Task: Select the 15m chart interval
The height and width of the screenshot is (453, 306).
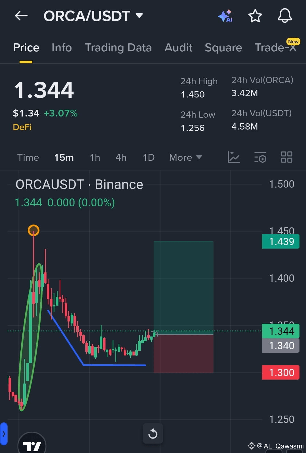Action: click(x=64, y=157)
